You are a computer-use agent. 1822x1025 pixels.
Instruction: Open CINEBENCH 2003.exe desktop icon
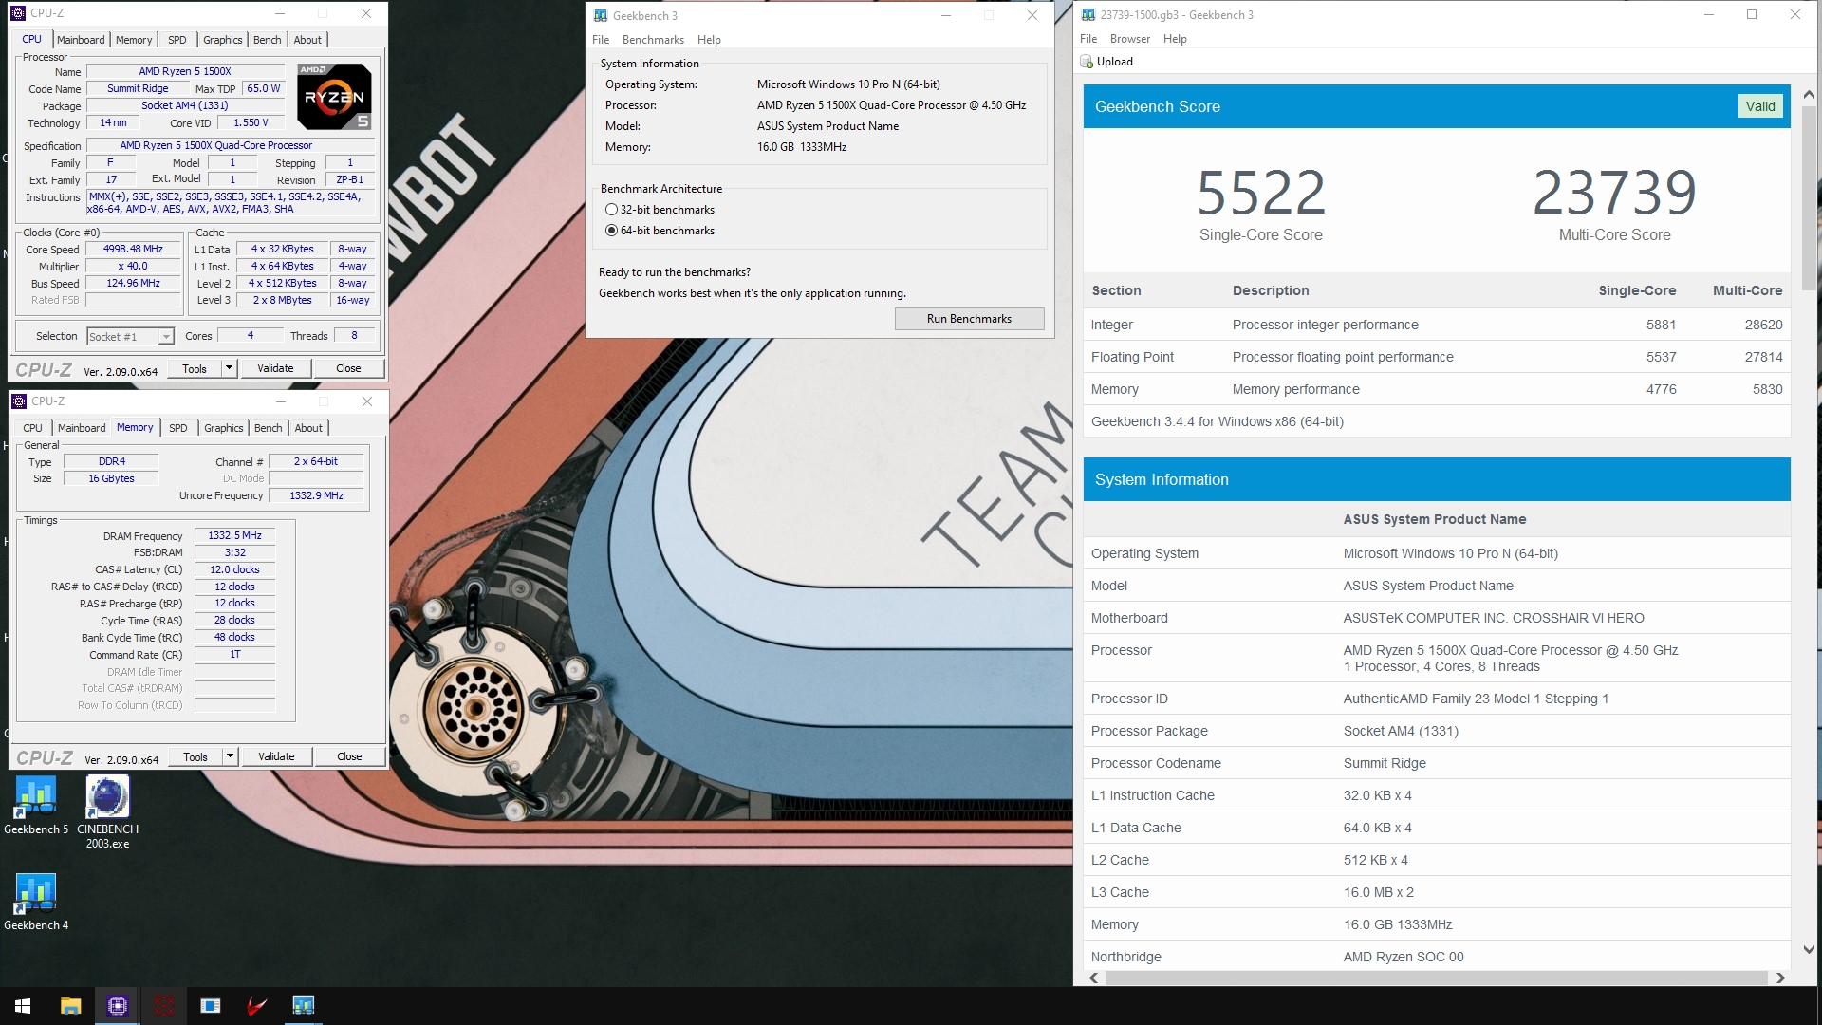[x=107, y=811]
